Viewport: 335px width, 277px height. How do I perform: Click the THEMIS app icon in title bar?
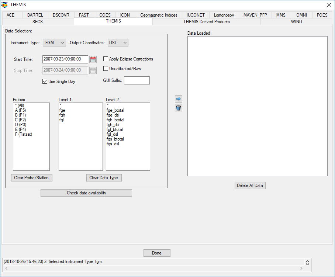coord(4,4)
